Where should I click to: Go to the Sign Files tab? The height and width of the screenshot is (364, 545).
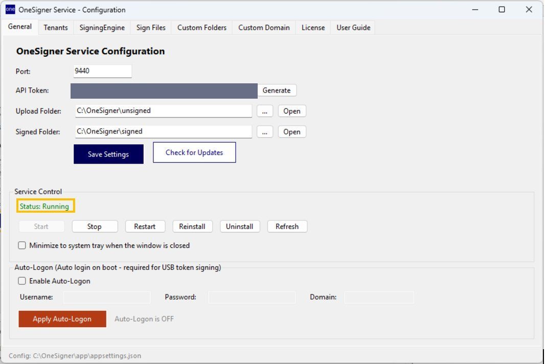click(151, 28)
